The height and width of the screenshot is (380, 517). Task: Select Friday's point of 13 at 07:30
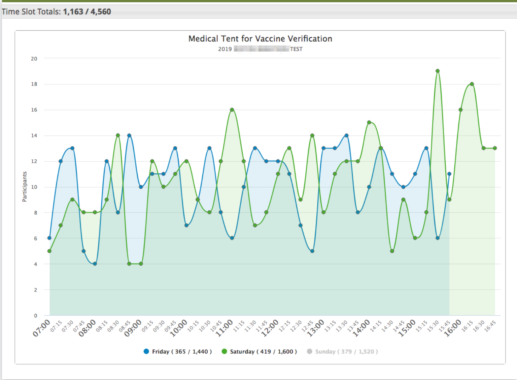coord(72,148)
